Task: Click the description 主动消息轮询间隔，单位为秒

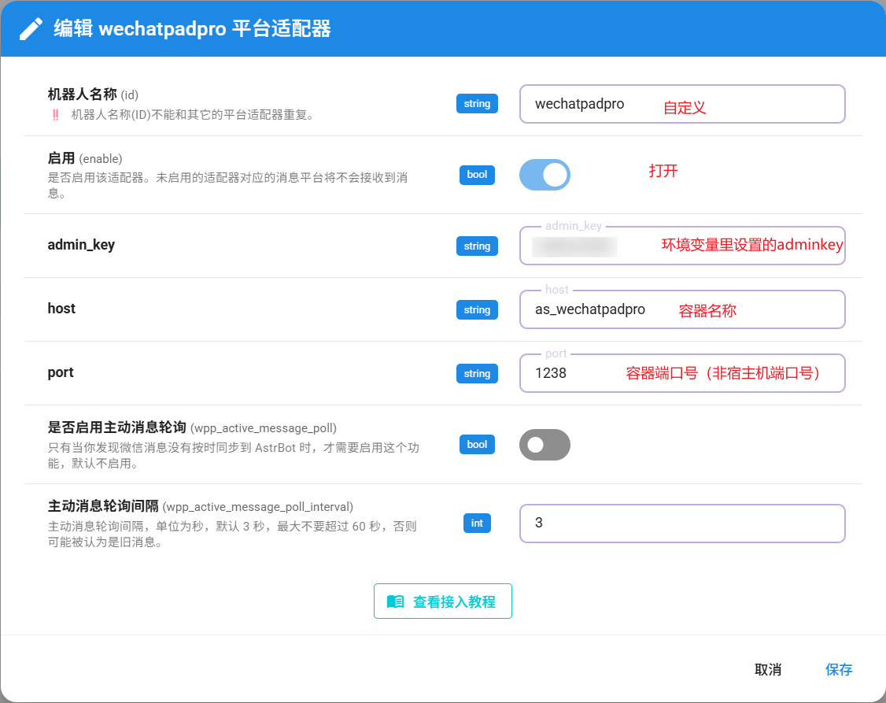Action: tap(232, 534)
